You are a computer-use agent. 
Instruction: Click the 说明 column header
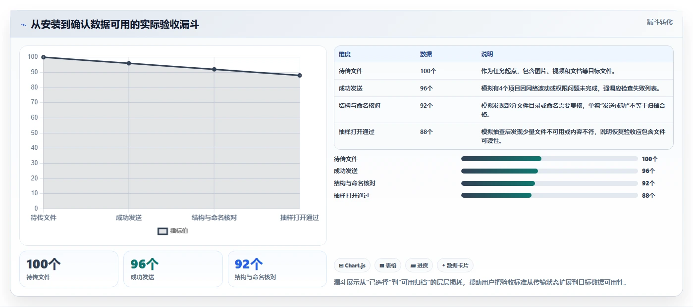tap(487, 54)
